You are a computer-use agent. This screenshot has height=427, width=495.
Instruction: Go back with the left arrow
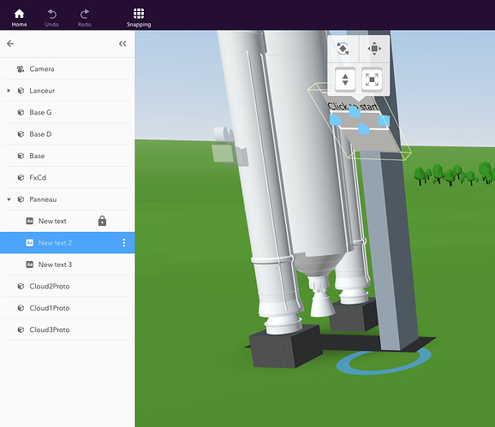[10, 44]
